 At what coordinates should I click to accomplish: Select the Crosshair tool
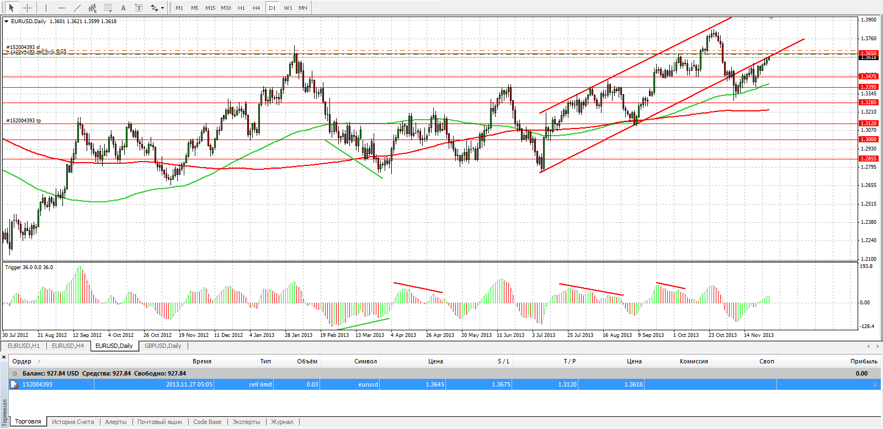27,8
